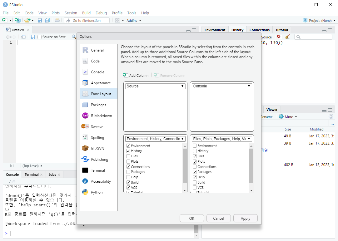Click the OK button

click(x=191, y=219)
